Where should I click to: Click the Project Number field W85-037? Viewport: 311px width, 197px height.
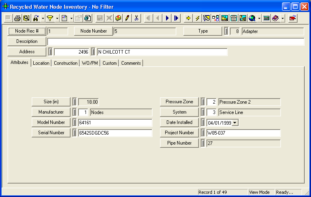(244, 133)
